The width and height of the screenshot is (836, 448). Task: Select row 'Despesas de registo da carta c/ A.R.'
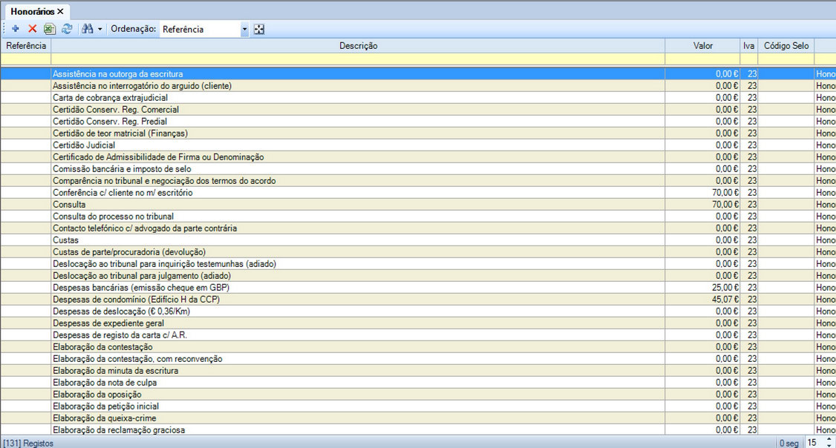(418, 335)
